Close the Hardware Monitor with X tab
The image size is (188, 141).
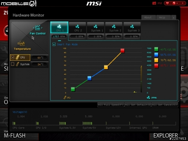(174, 18)
